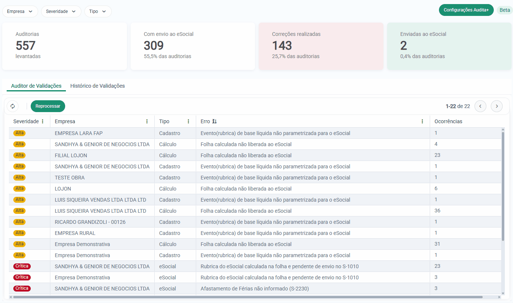Click the LOJON Cálculo row company
The height and width of the screenshot is (303, 513).
coord(63,189)
